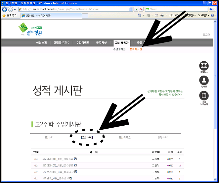This screenshot has width=219, height=183.
Task: Click the scrollbar up arrow
Action: click(215, 21)
